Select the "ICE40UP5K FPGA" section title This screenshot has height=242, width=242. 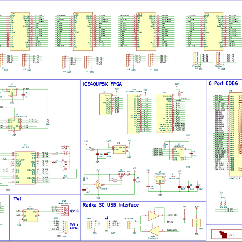(102, 84)
